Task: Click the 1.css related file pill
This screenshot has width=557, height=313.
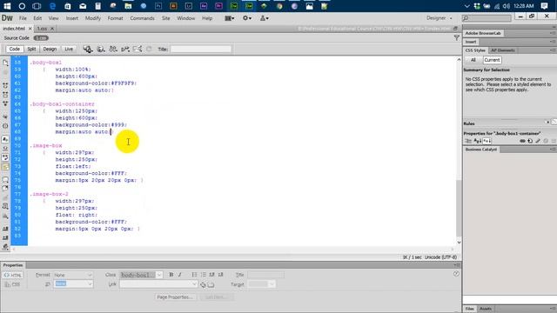Action: (x=41, y=38)
